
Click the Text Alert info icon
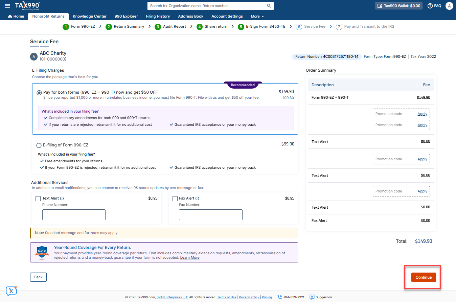point(62,199)
